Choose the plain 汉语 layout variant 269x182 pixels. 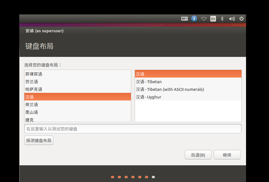pyautogui.click(x=188, y=74)
